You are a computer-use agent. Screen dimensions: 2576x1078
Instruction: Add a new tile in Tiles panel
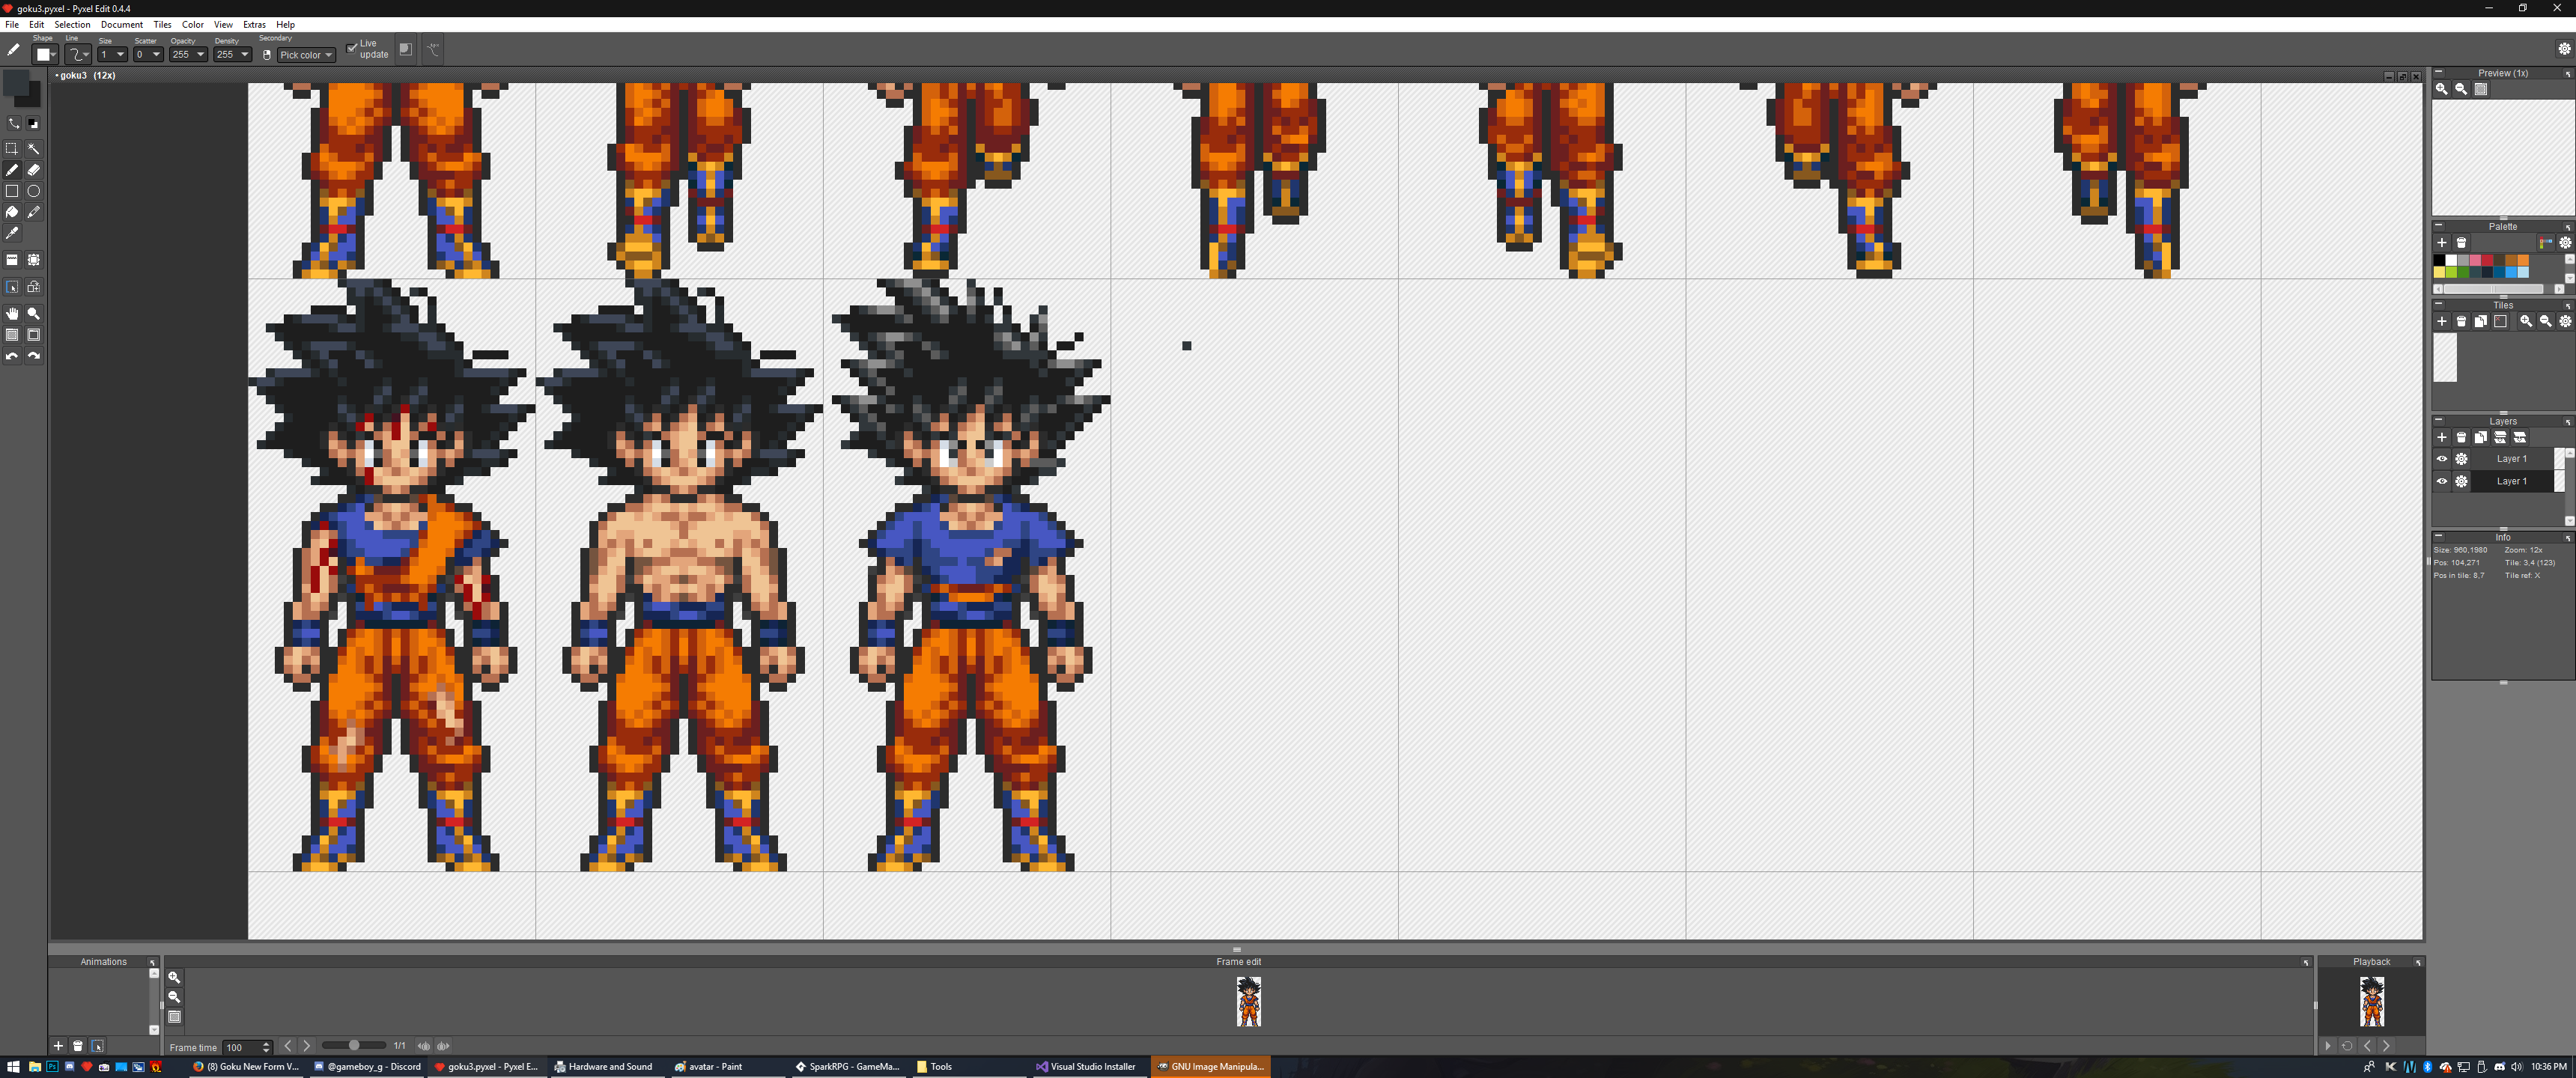2442,321
